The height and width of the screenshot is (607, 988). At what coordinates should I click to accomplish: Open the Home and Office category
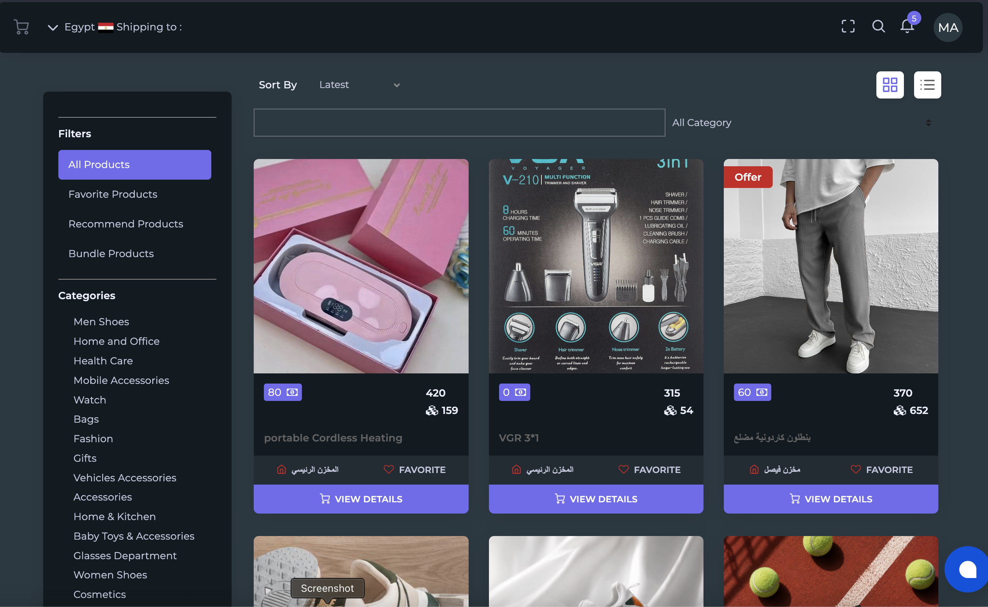click(116, 341)
